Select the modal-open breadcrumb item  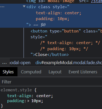20,63
